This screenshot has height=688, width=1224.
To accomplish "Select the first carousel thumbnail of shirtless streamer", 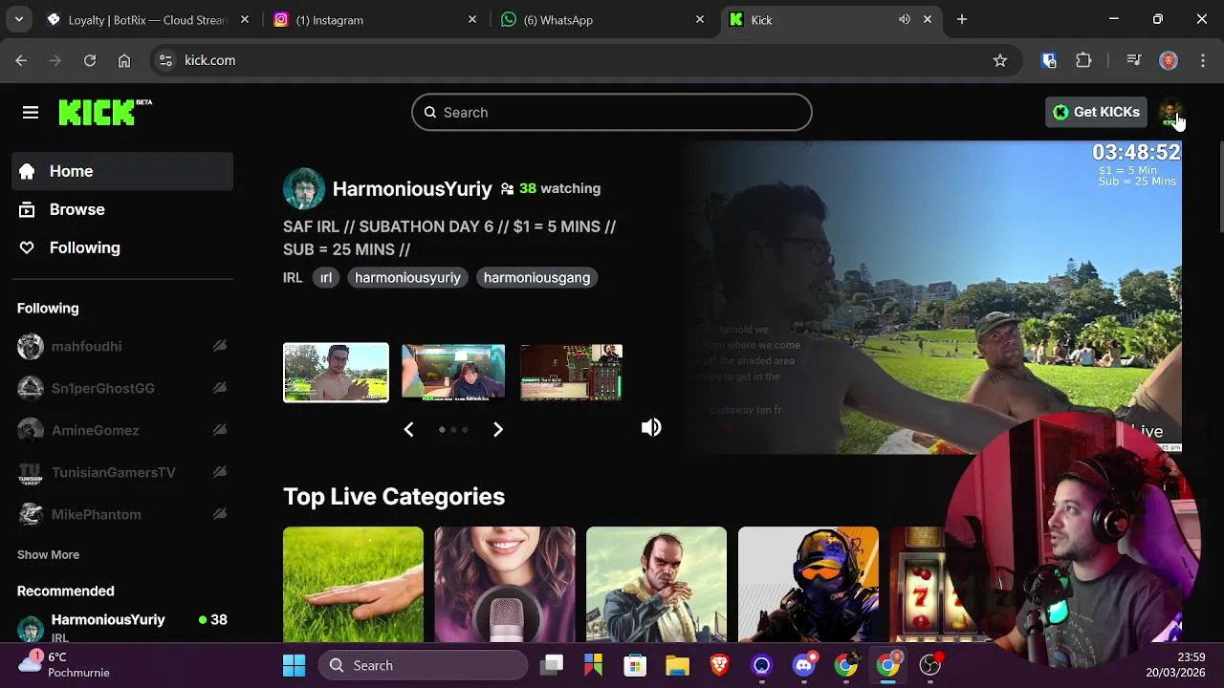I will tap(336, 373).
